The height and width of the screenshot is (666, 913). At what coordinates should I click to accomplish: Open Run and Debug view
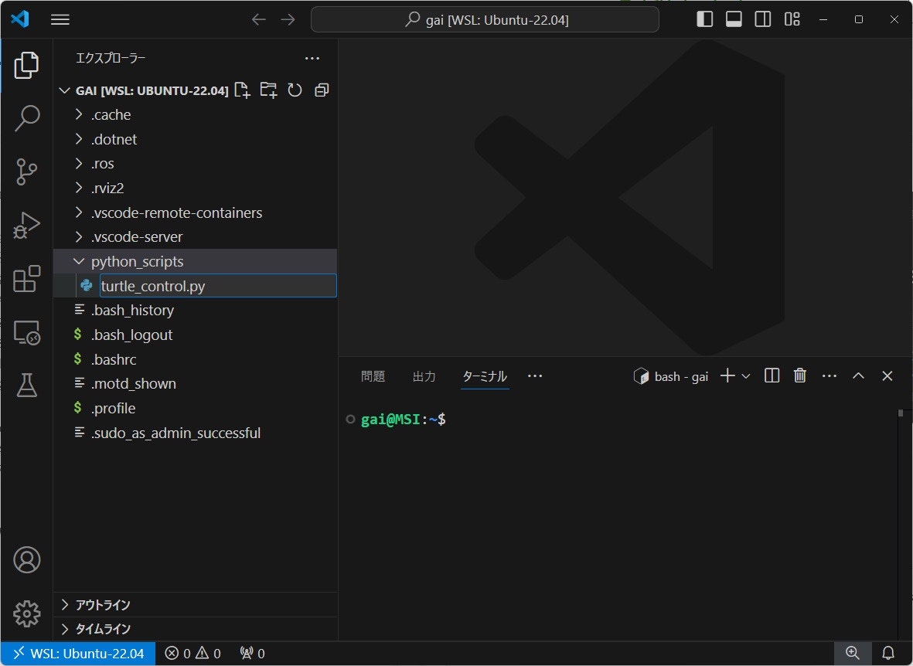[x=27, y=226]
